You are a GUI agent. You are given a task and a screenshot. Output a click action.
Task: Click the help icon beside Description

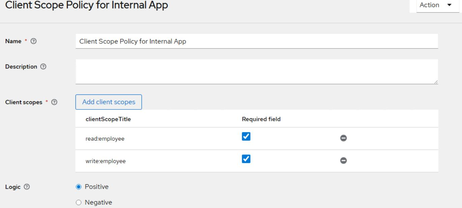pyautogui.click(x=43, y=67)
